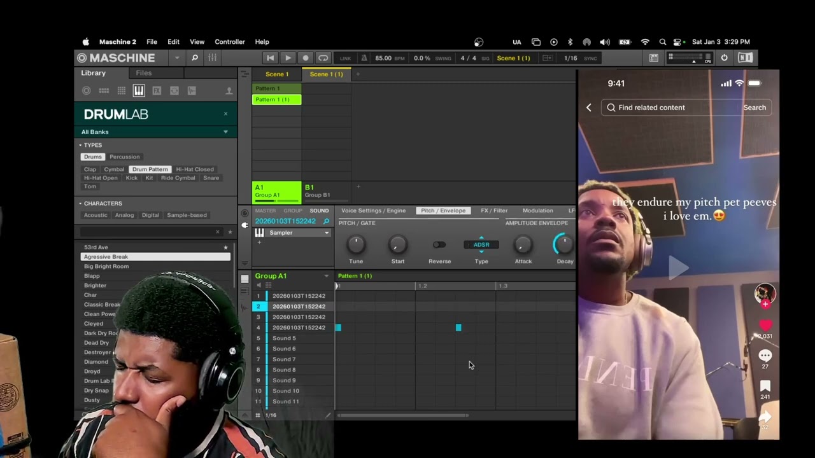Open the FX / Filter page tab

(x=494, y=211)
